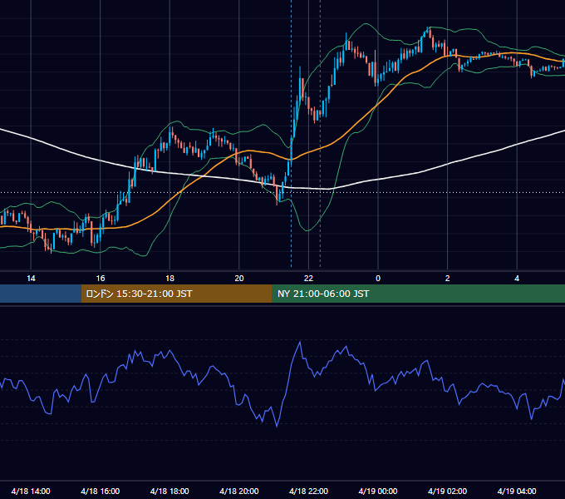Click the '4' hour label on chart axis

[x=517, y=279]
